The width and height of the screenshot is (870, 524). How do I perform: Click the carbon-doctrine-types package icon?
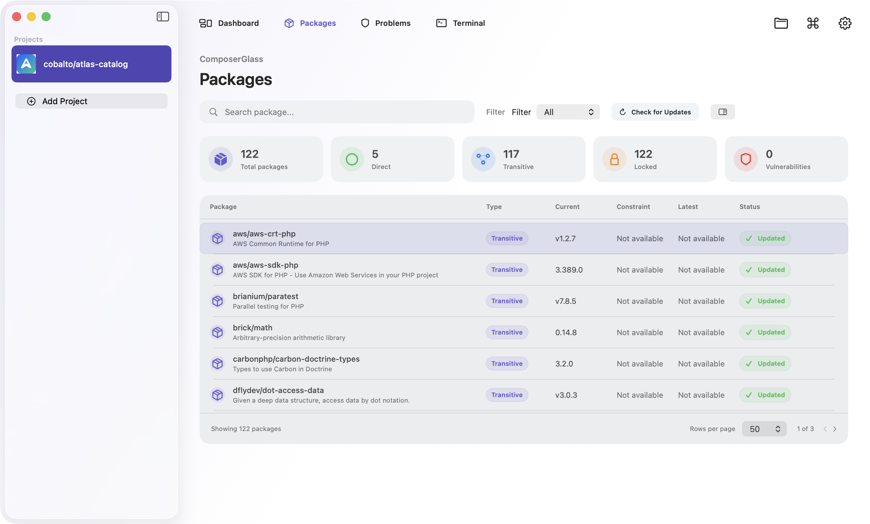(217, 364)
